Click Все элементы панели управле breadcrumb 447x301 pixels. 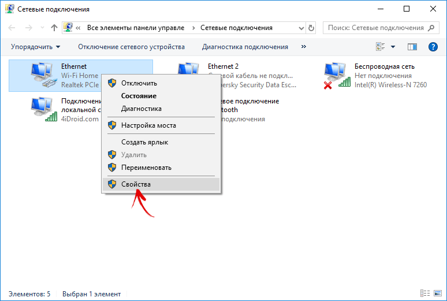coord(136,28)
